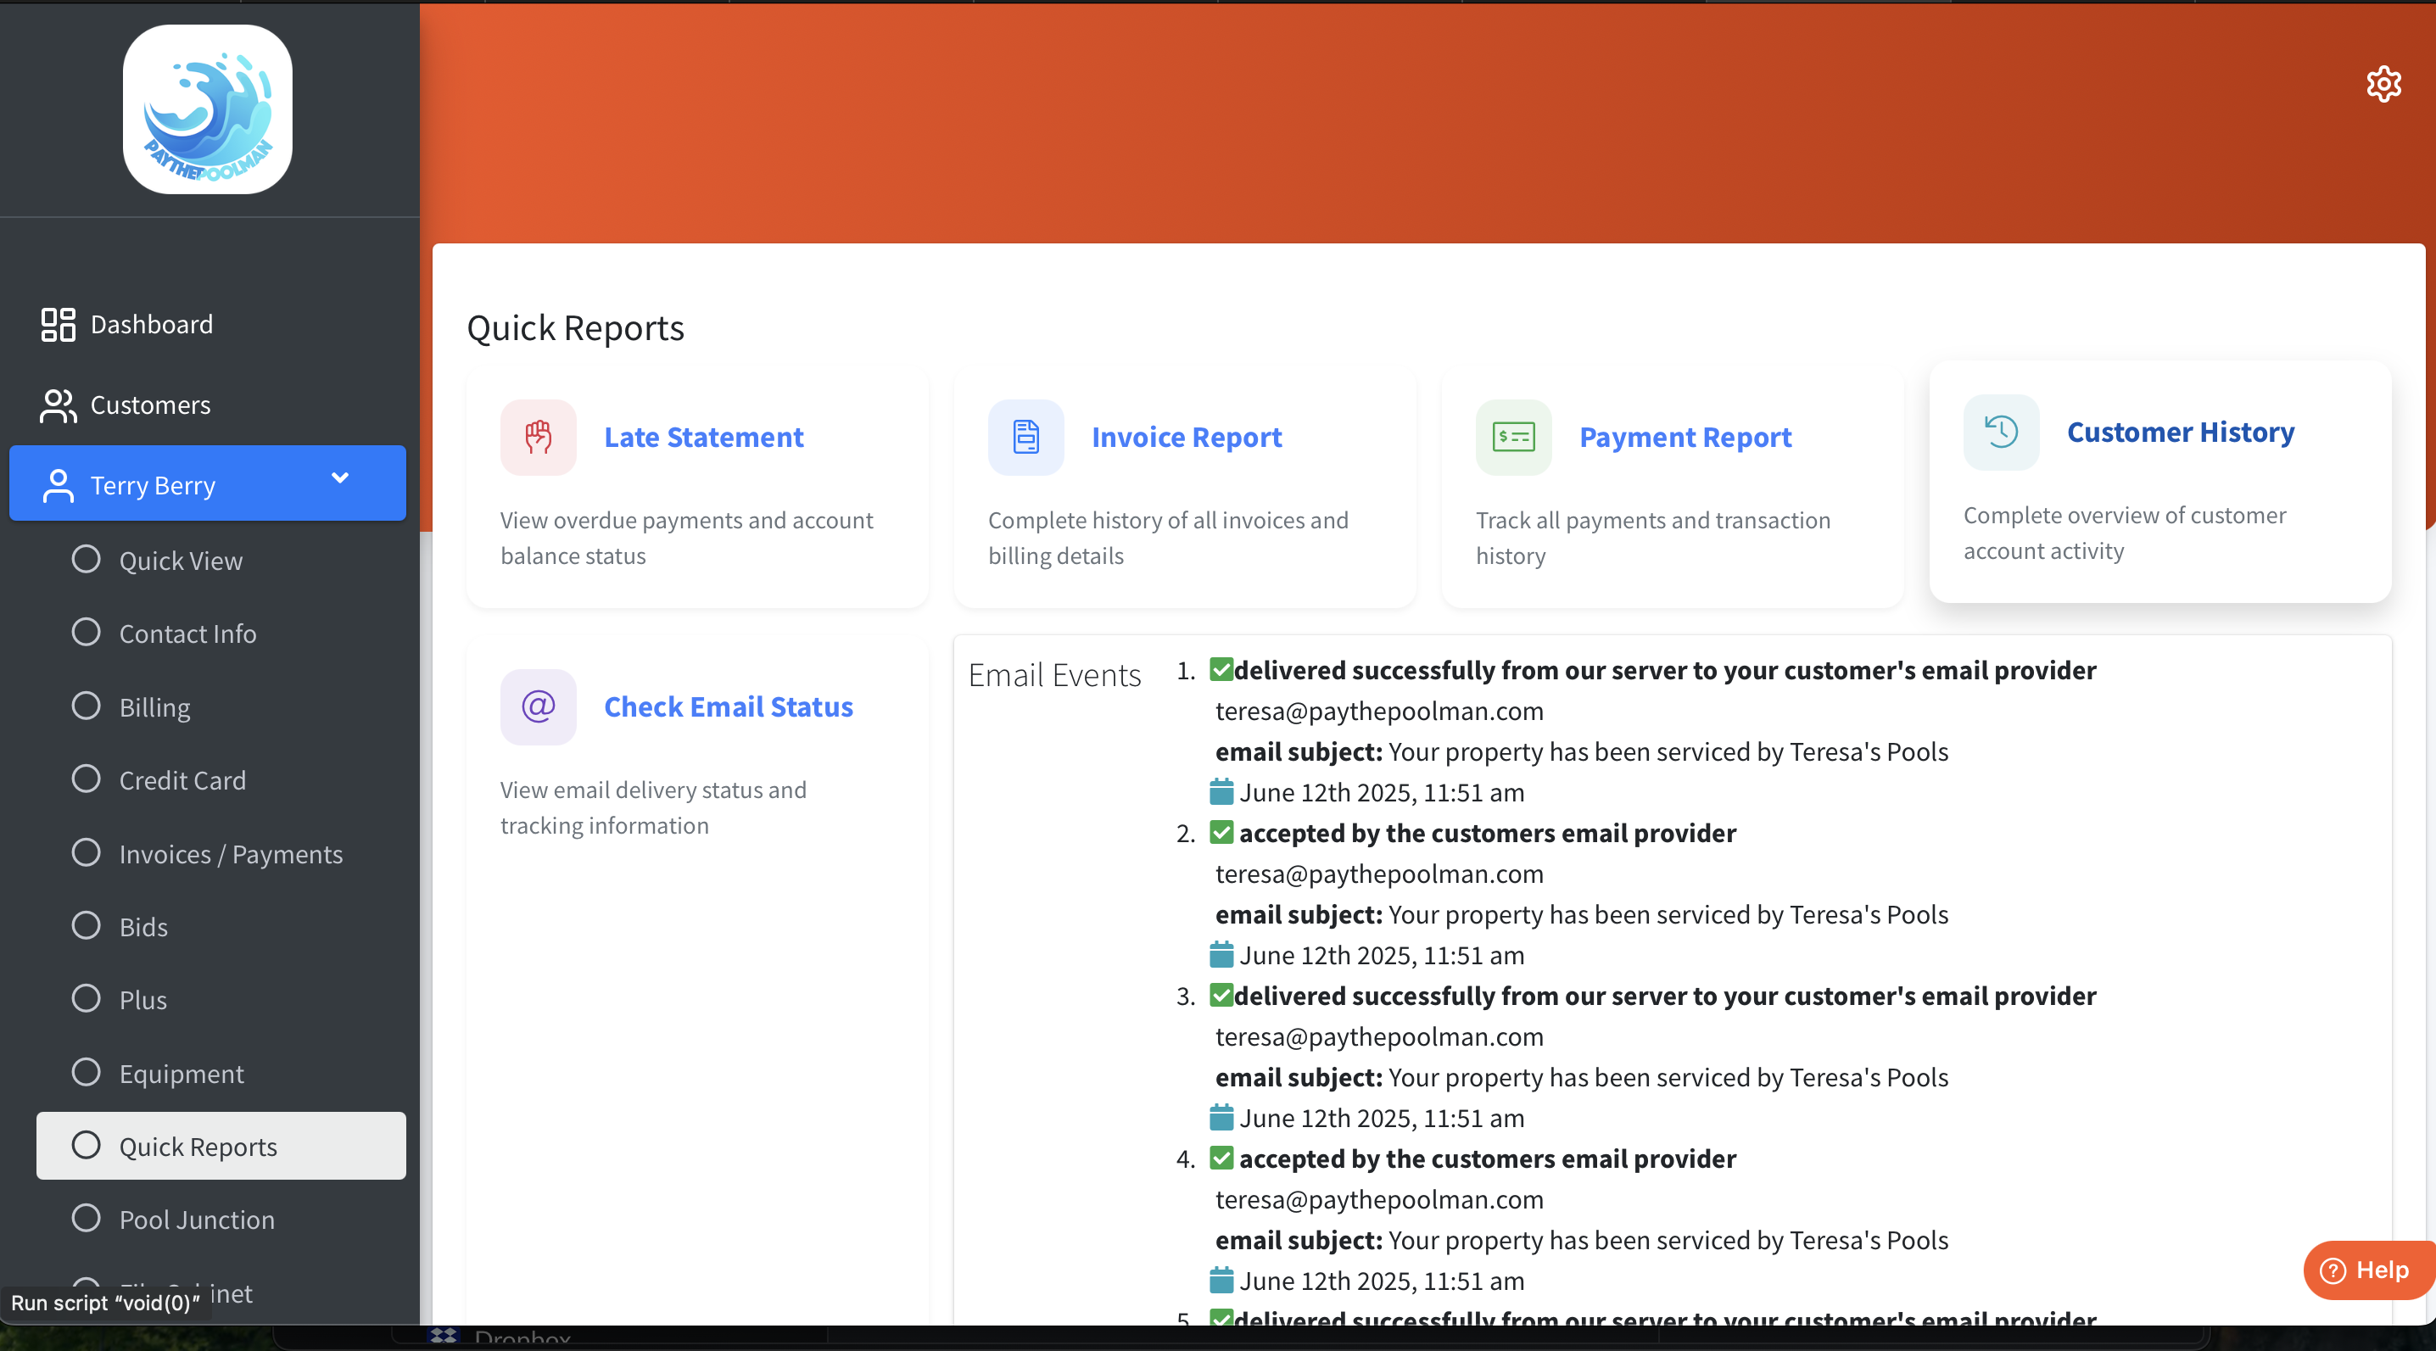The image size is (2436, 1351).
Task: Click the Late Statement fist icon
Action: 538,437
